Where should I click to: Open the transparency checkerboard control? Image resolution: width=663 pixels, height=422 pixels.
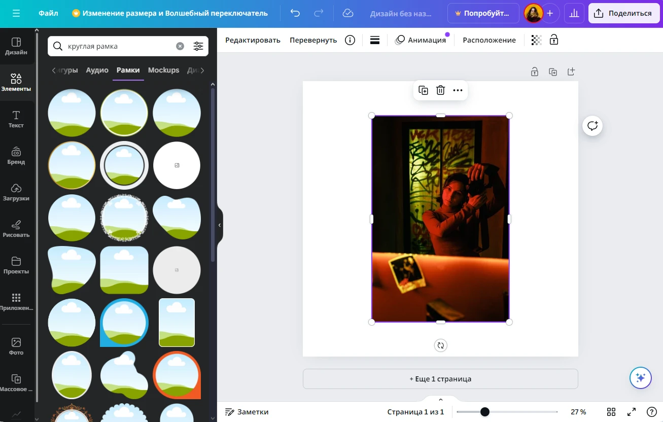536,40
